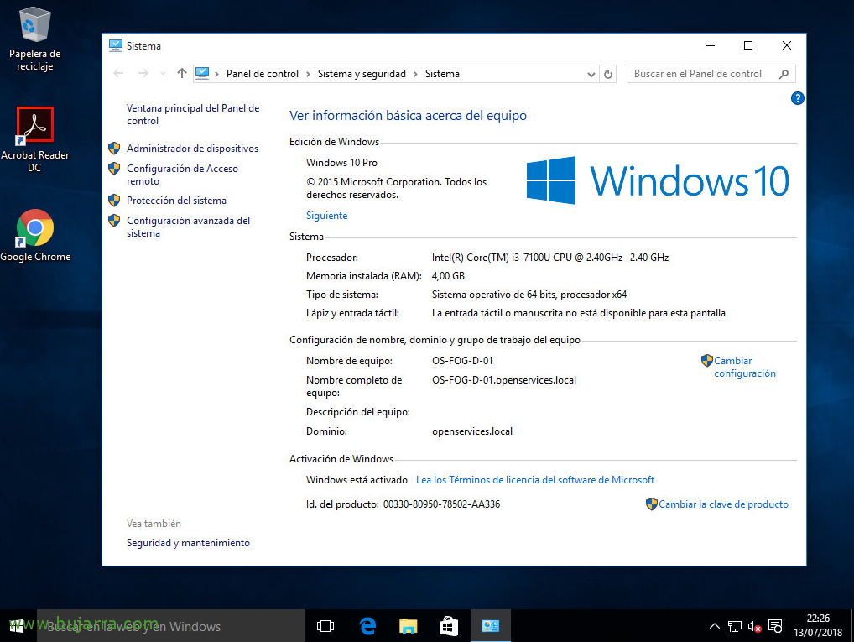Expand the address bar history dropdown
The height and width of the screenshot is (642, 854).
[591, 74]
